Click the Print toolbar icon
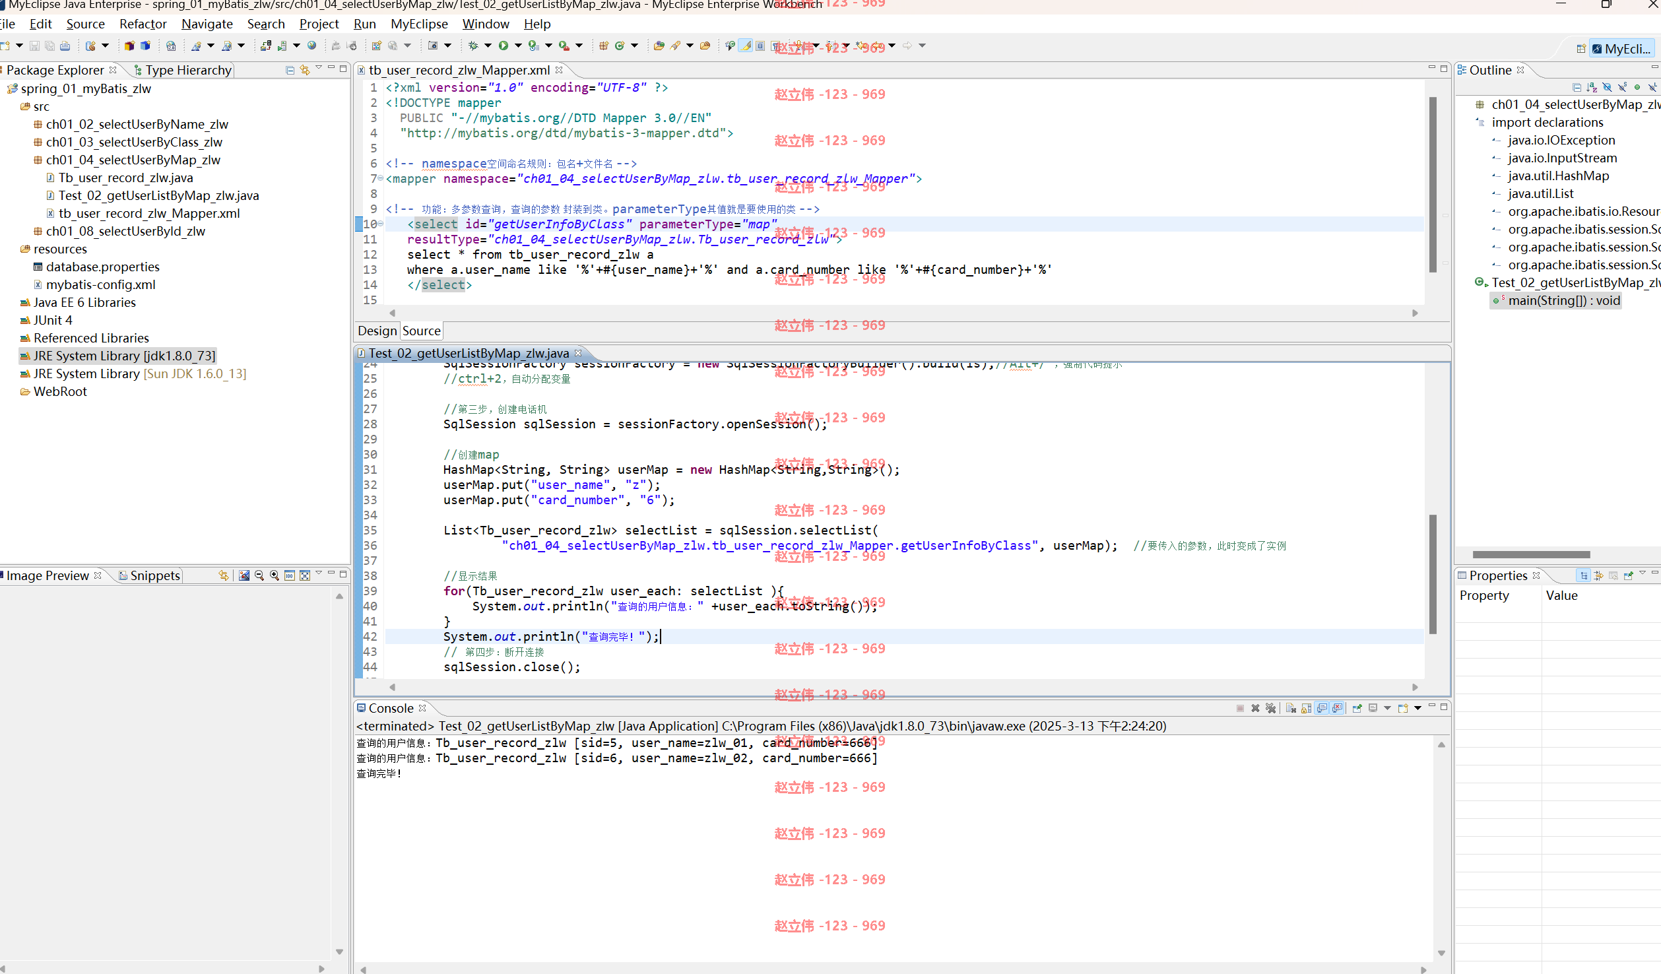The image size is (1661, 974). (x=65, y=46)
